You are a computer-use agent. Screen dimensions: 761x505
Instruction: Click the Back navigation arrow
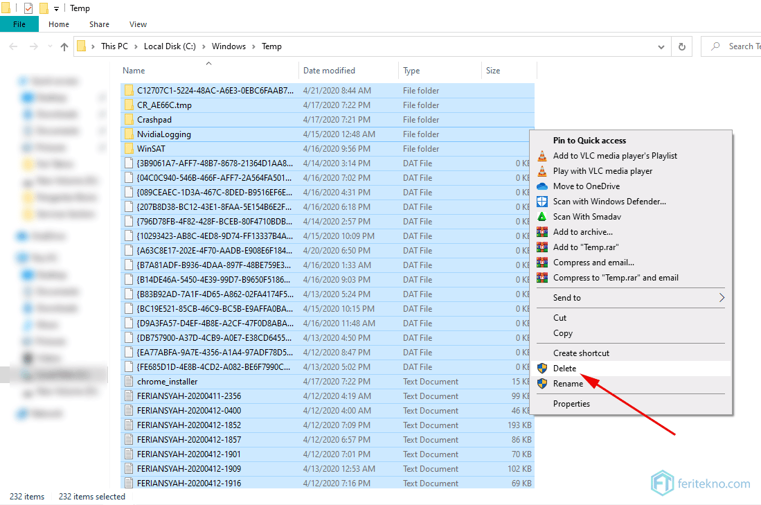tap(14, 46)
